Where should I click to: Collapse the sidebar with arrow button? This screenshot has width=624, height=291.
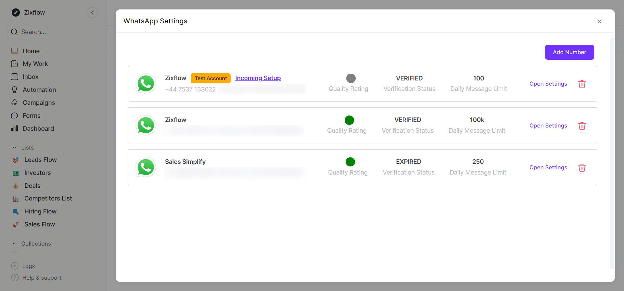pyautogui.click(x=93, y=13)
